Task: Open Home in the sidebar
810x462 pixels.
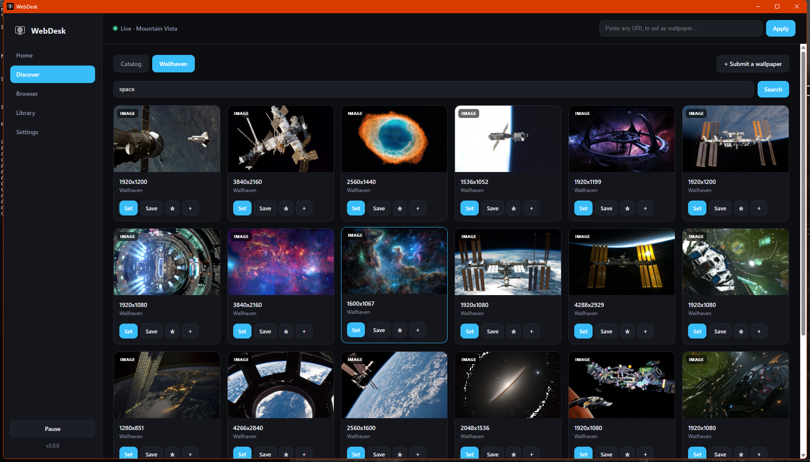Action: 52,55
